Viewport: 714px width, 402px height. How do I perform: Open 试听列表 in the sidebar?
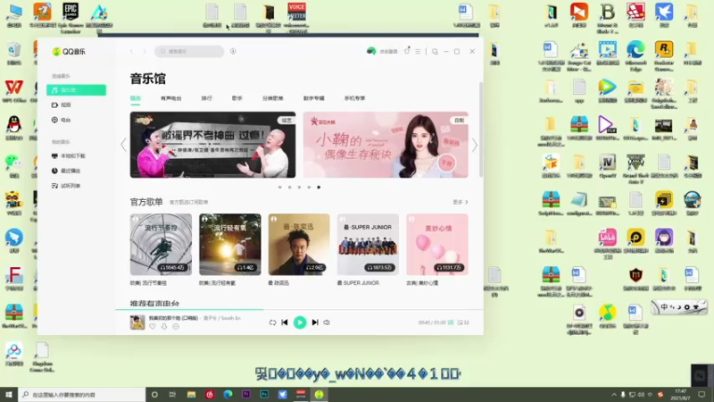click(66, 186)
